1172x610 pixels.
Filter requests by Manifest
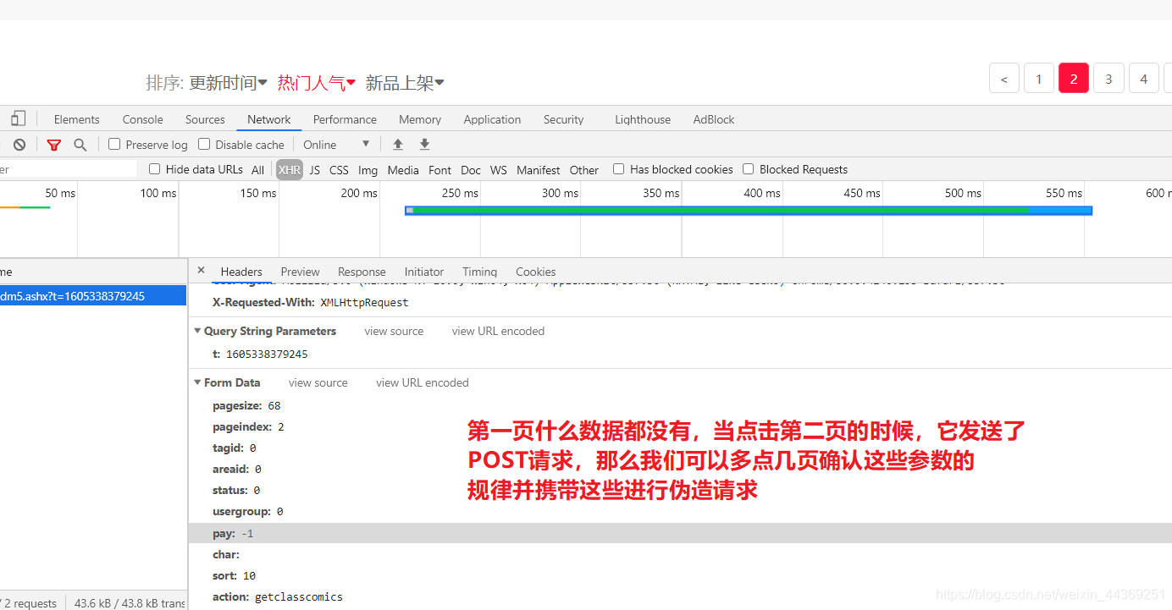539,170
